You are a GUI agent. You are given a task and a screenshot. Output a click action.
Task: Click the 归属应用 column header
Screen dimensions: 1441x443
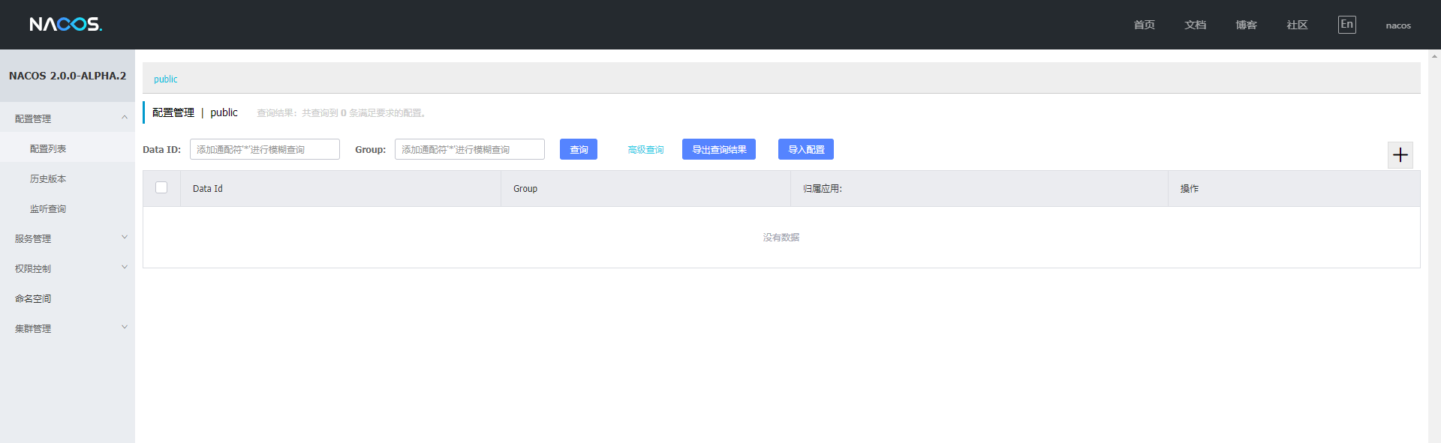979,188
